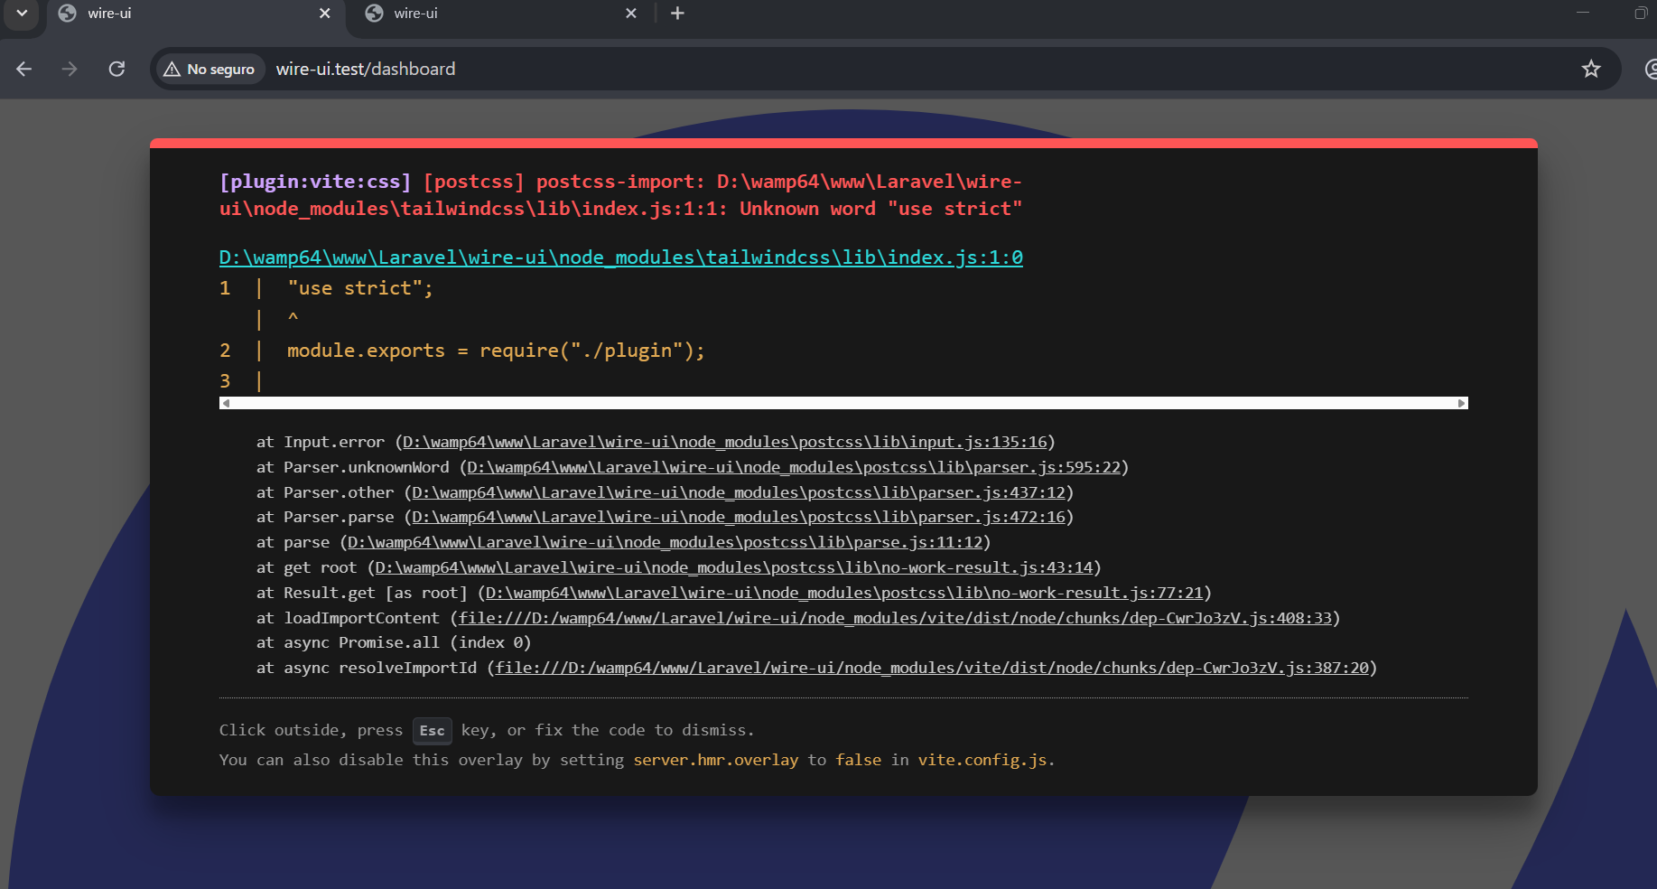Click the browser back arrow button

(x=24, y=69)
